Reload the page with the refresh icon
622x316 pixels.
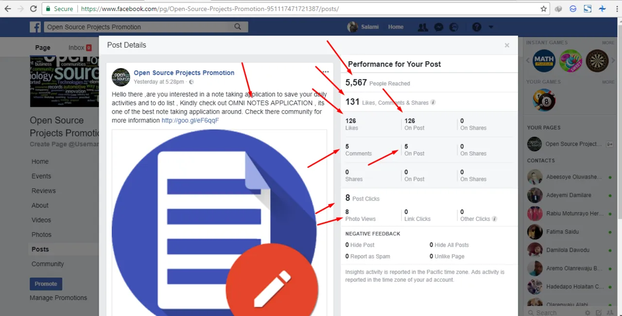click(34, 9)
